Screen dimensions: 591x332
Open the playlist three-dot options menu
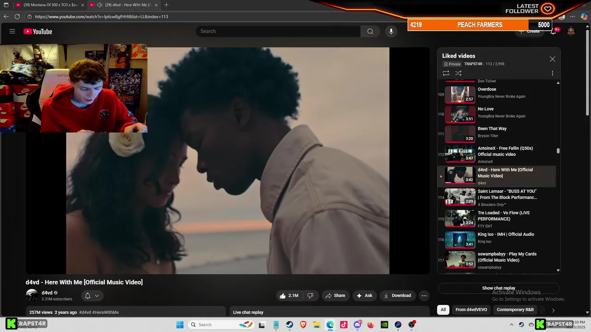click(x=552, y=73)
